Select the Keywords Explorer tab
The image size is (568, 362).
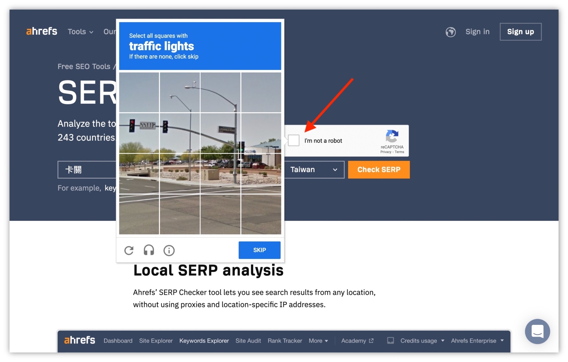click(204, 341)
